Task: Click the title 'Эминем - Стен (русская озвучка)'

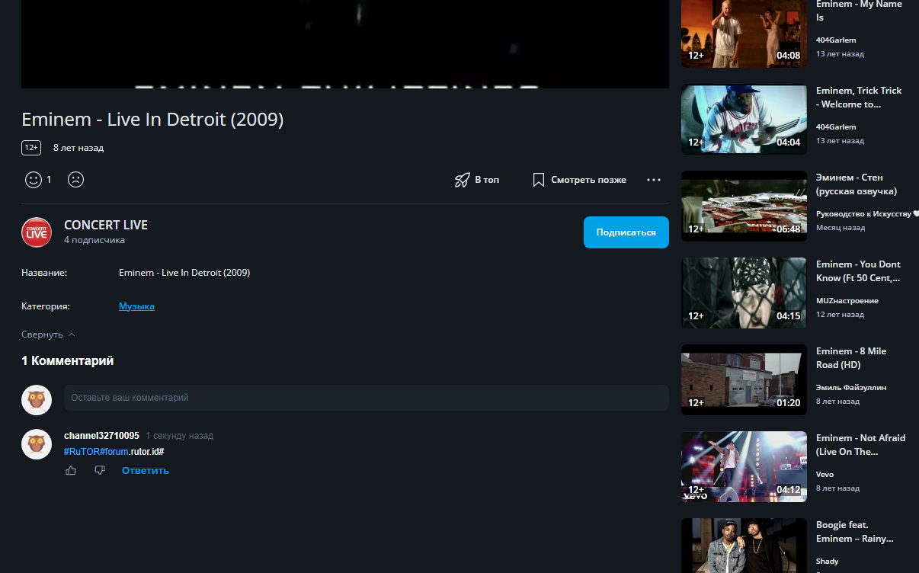Action: click(857, 184)
